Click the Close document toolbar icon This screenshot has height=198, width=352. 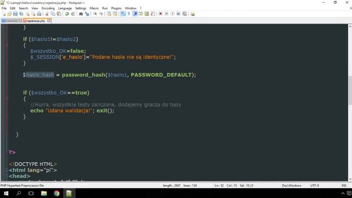click(x=28, y=14)
